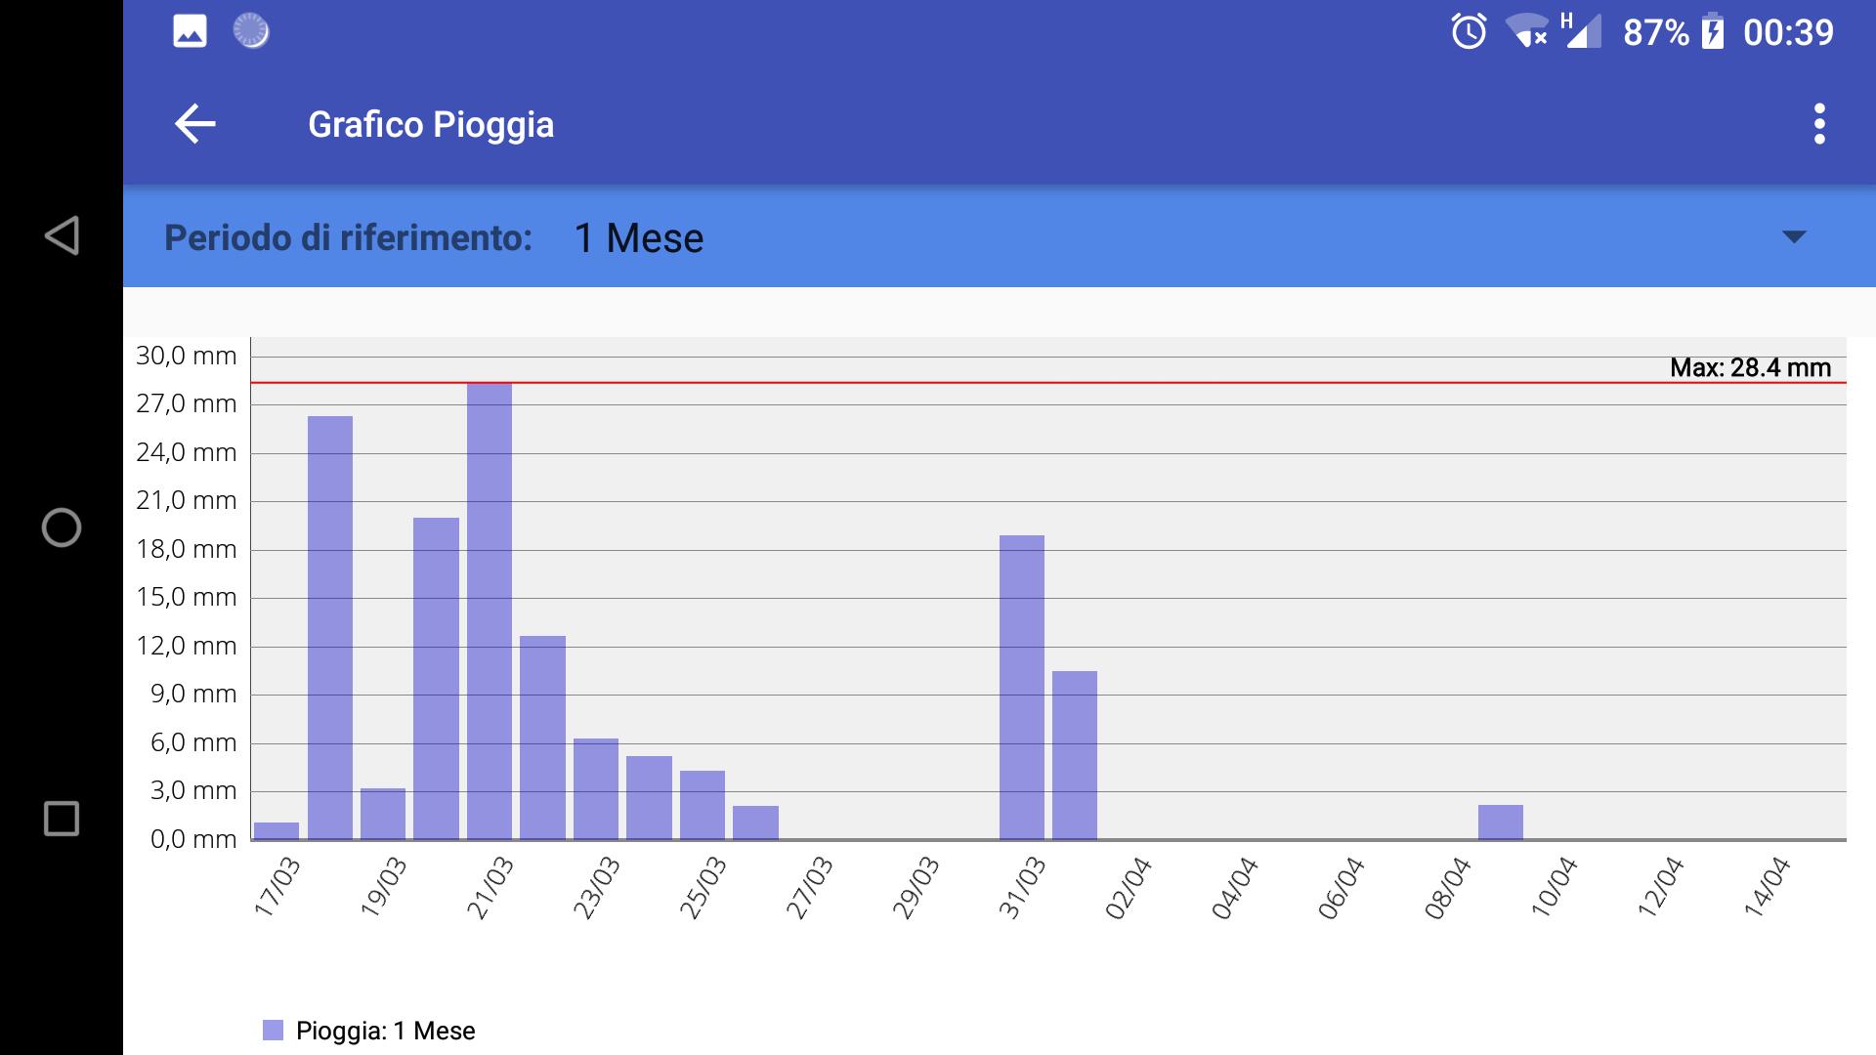Tap the 'Max: 28.4 mm' label
Viewport: 1876px width, 1055px height.
1750,367
